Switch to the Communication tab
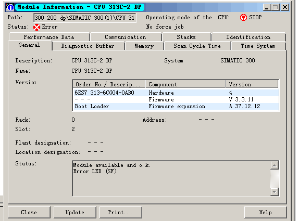The height and width of the screenshot is (221, 299). coord(126,37)
